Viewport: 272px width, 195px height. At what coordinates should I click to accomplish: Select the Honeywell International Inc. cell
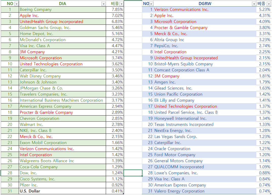(x=205, y=118)
